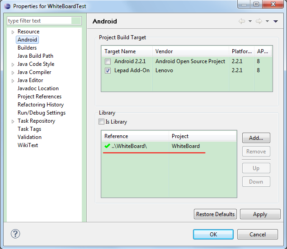287x249 pixels.
Task: Expand the Java Compiler node
Action: [x=13, y=73]
